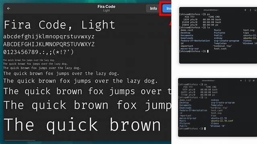Maximize the lower terminal window
This screenshot has width=257, height=144.
pyautogui.click(x=254, y=80)
